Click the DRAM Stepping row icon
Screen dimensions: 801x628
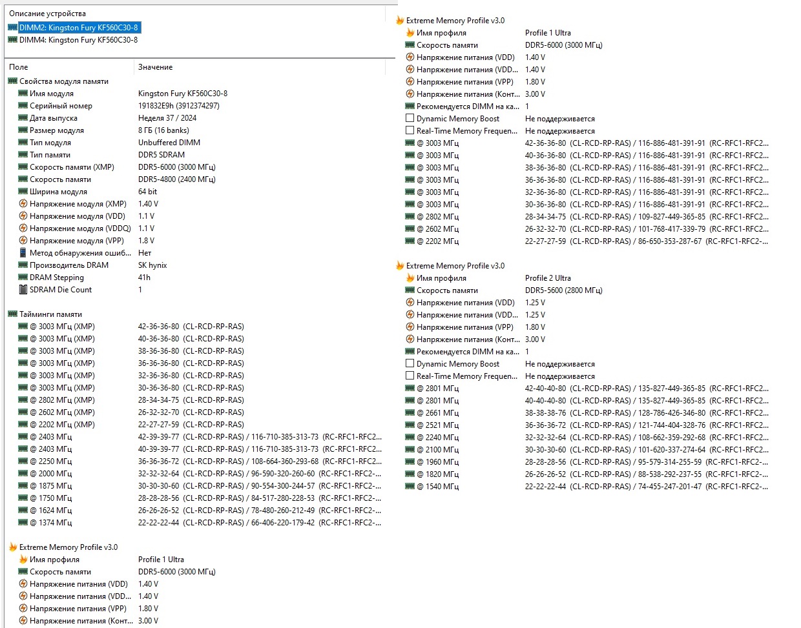click(23, 278)
